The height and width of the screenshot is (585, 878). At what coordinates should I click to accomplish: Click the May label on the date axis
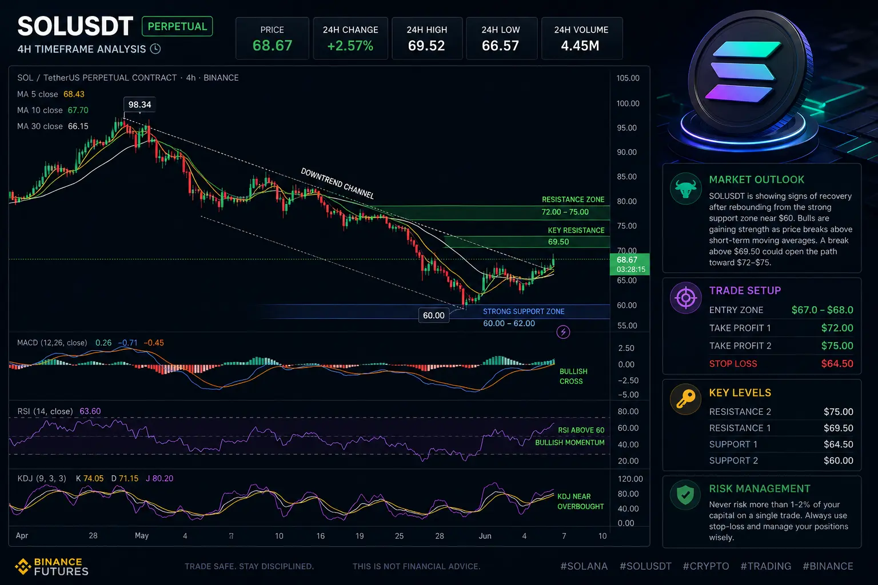coord(142,536)
